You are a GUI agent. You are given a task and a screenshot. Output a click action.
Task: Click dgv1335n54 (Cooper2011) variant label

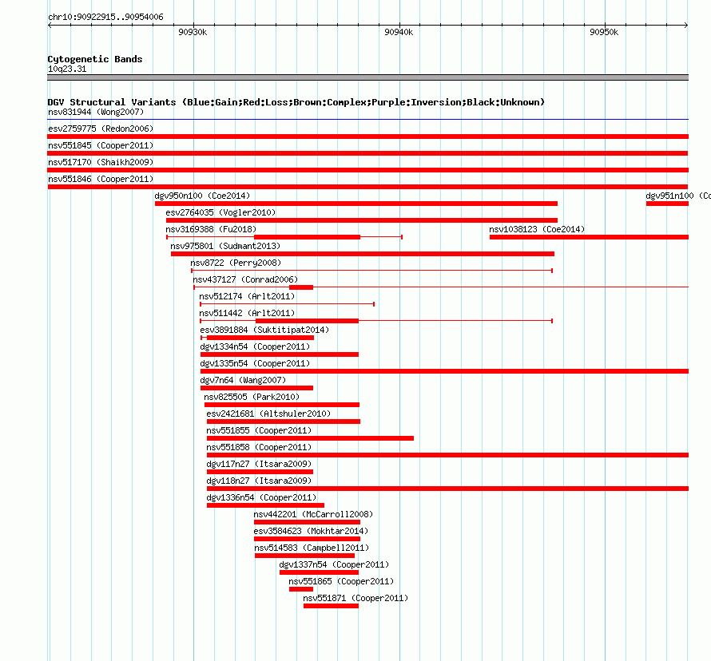(x=255, y=363)
